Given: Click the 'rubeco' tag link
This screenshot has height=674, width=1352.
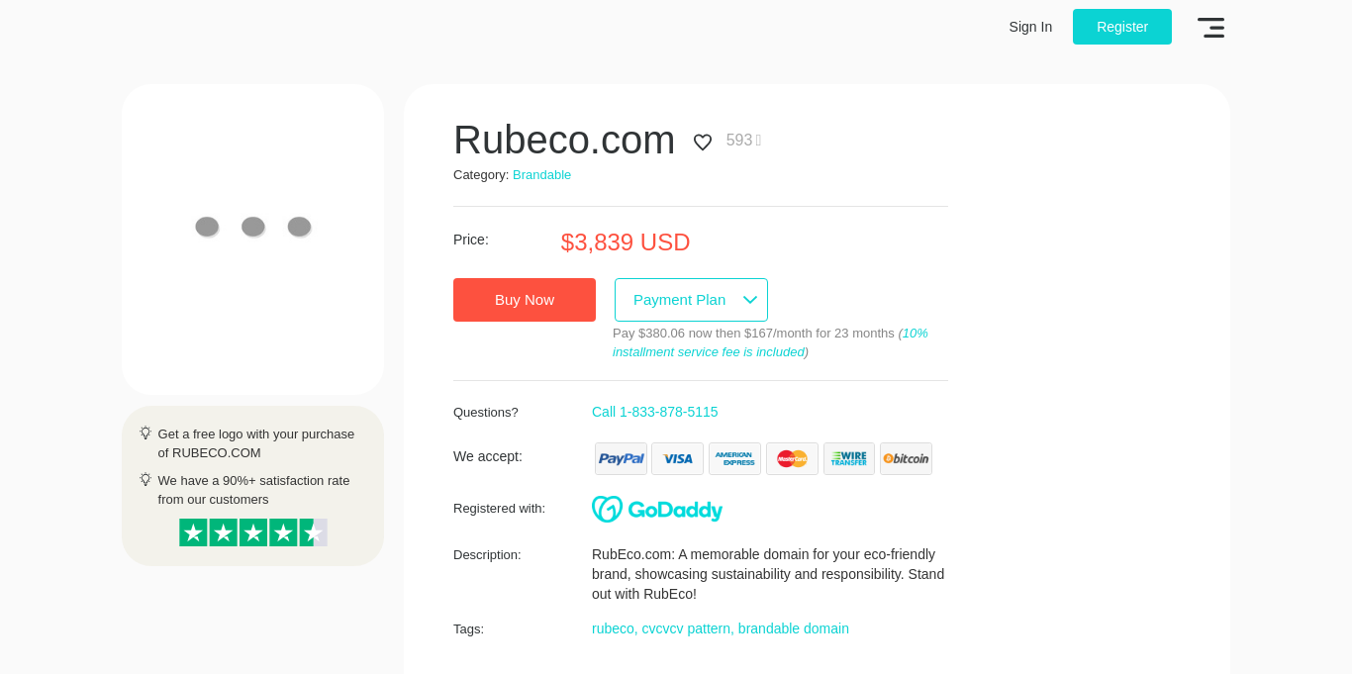Looking at the screenshot, I should point(613,628).
